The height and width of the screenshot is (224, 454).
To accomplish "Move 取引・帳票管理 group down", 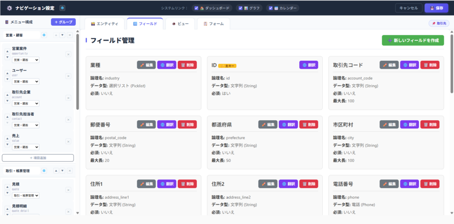I will [x=62, y=171].
